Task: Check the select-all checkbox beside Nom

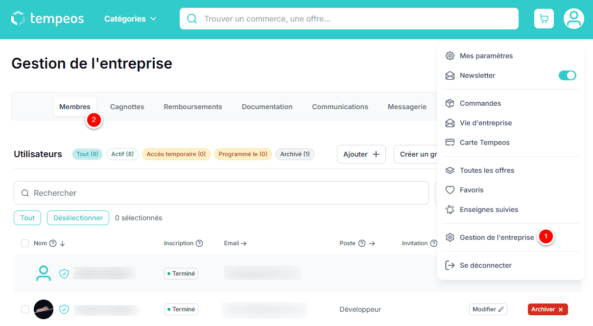Action: coord(25,243)
